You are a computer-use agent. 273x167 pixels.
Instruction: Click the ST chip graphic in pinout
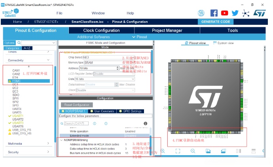[205, 97]
